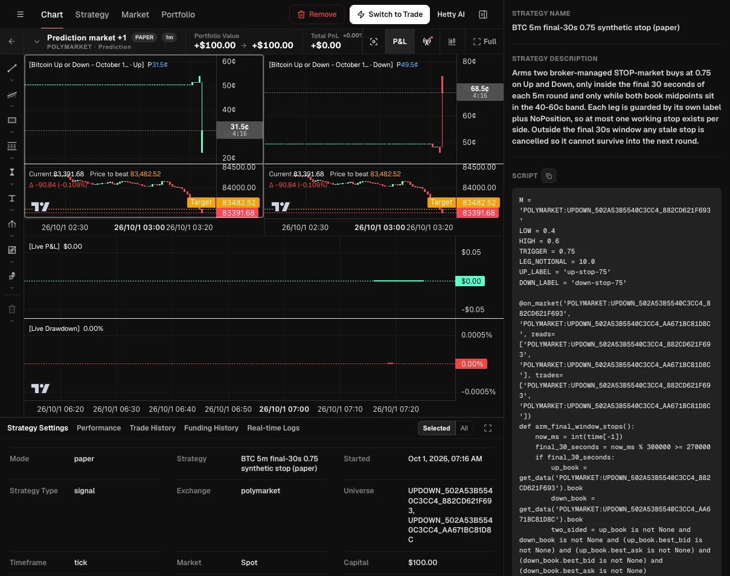Select the parallel channel drawing tool

point(12,95)
